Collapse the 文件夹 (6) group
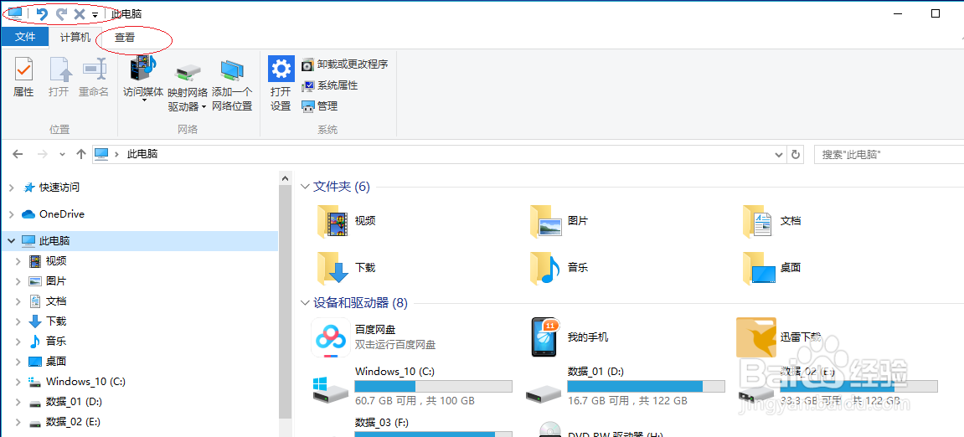 coord(305,187)
